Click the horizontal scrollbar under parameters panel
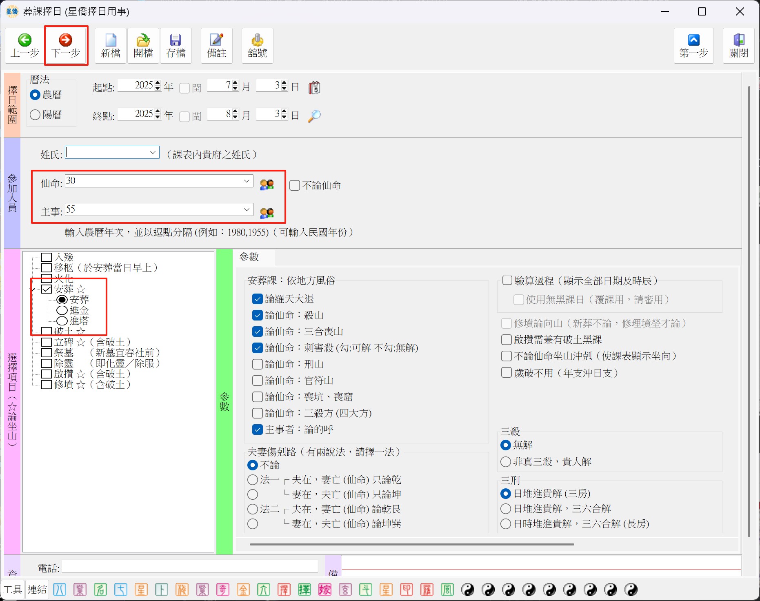Image resolution: width=760 pixels, height=601 pixels. click(x=411, y=544)
